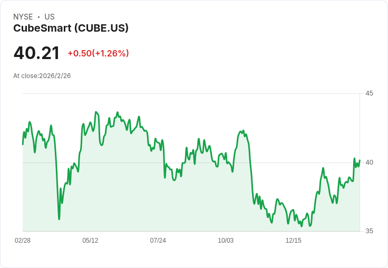Click the chart peak just after 10/03
The image size is (388, 268).
(x=244, y=130)
